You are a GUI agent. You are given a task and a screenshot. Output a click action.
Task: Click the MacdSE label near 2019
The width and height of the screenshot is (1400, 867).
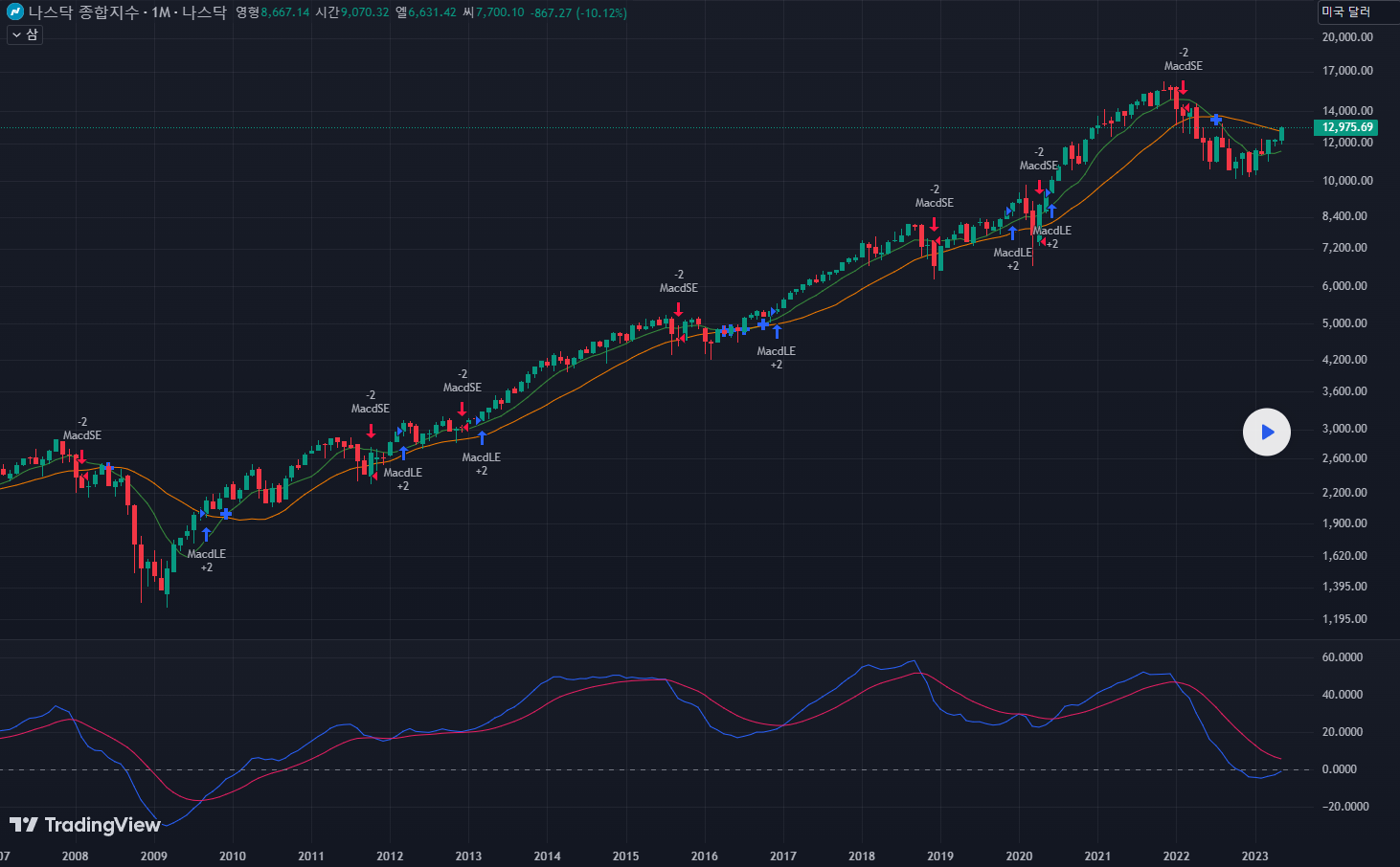click(x=935, y=203)
